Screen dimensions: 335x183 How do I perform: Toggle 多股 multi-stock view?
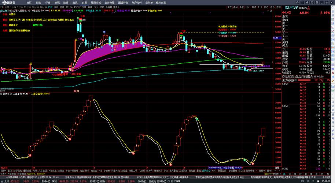tap(242, 7)
